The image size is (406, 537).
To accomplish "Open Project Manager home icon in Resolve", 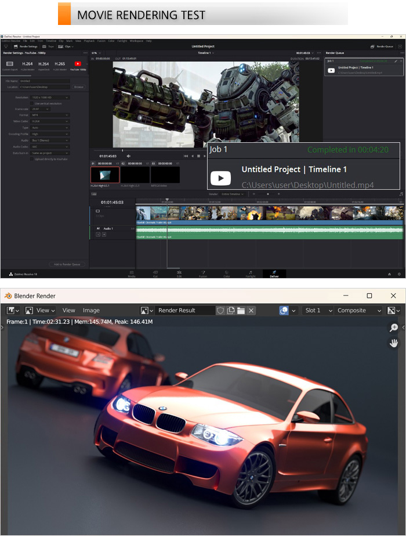I will point(389,274).
